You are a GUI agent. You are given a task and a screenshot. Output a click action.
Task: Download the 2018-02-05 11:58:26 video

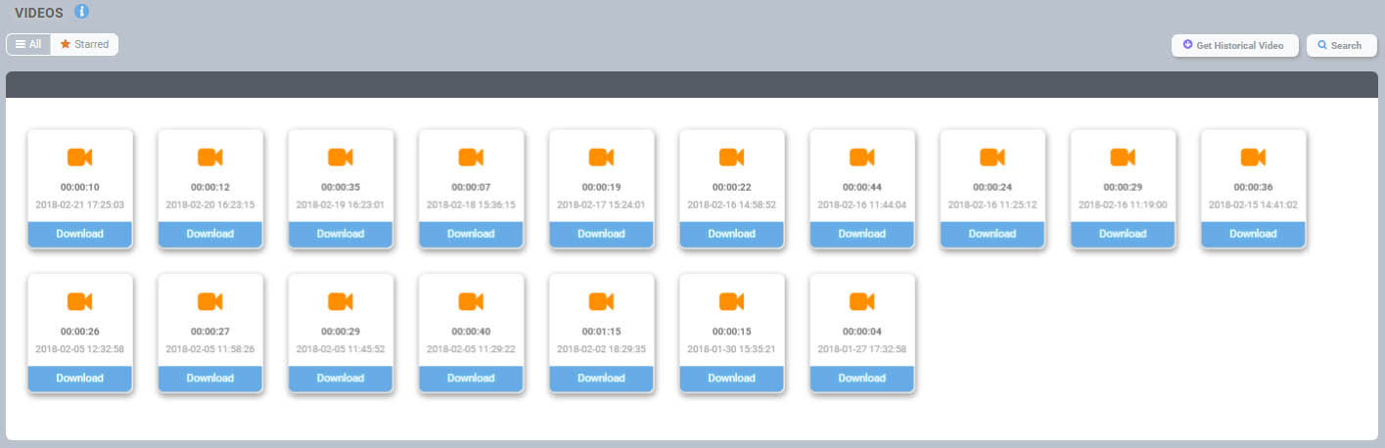(x=210, y=379)
